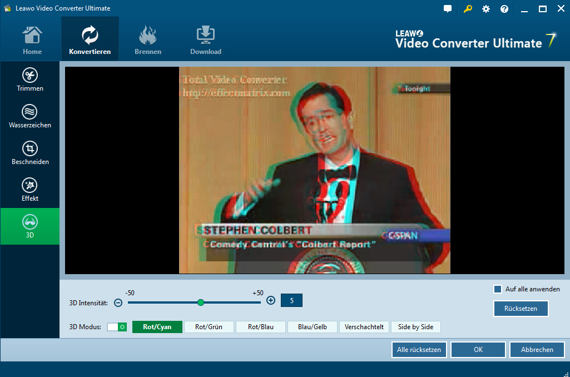Click the 3D Intensität slider handle

(x=201, y=302)
